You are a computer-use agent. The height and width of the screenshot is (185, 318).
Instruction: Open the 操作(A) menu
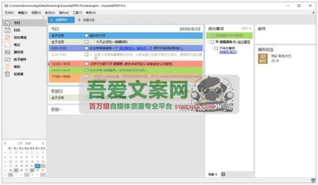64,13
